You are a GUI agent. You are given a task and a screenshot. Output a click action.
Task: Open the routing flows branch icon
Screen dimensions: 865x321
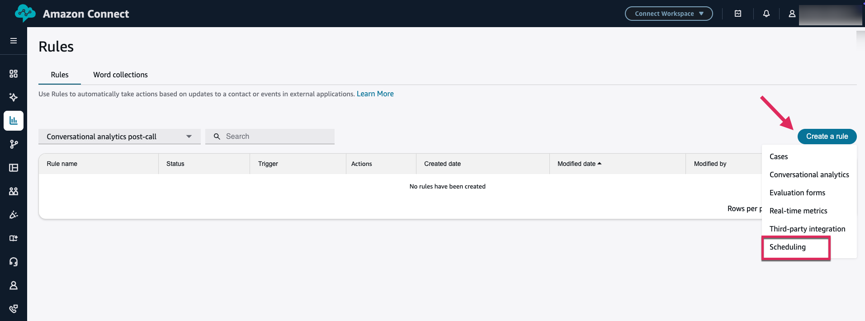pos(14,144)
